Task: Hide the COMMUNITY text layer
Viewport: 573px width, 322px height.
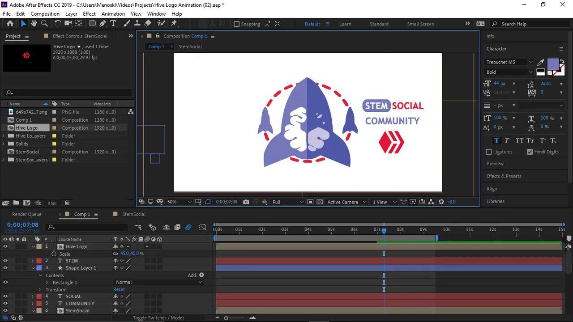Action: pyautogui.click(x=5, y=304)
